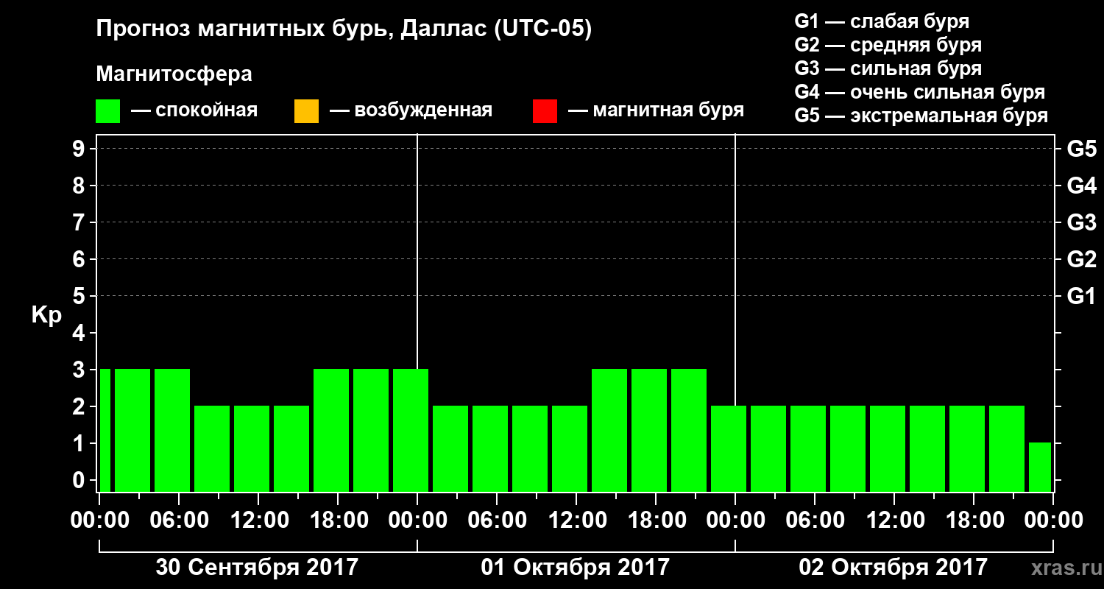Click the '12:00' time label above 01 Октября
The image size is (1104, 589).
577,521
